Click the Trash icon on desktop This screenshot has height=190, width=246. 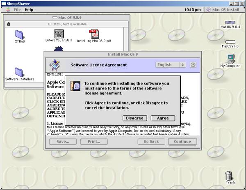[230, 176]
